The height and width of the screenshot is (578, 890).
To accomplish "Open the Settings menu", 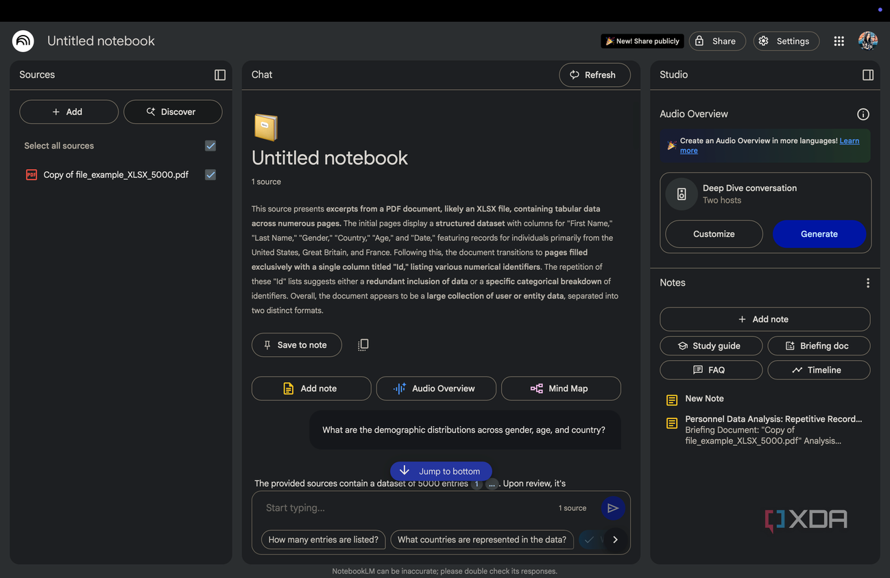I will 786,41.
